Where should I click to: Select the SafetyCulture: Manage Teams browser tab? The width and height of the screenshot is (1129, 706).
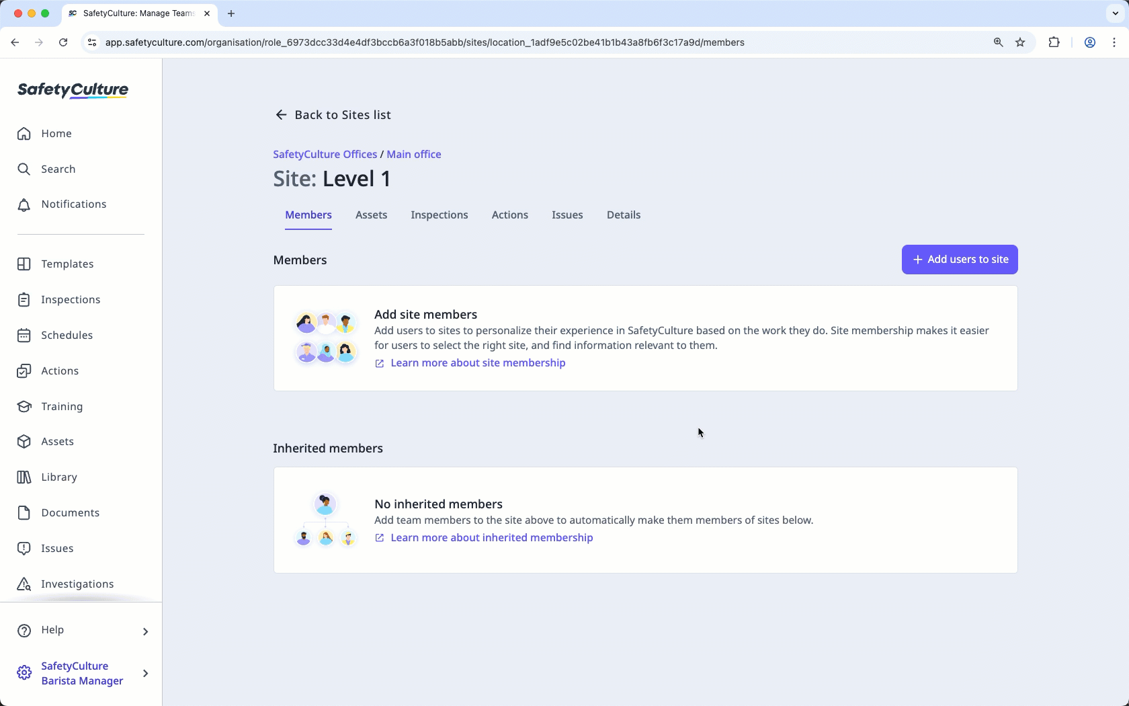139,13
